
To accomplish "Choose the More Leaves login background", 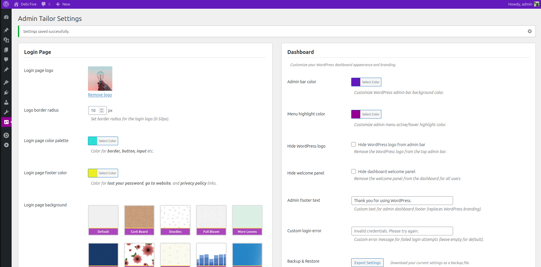I will 247,220.
